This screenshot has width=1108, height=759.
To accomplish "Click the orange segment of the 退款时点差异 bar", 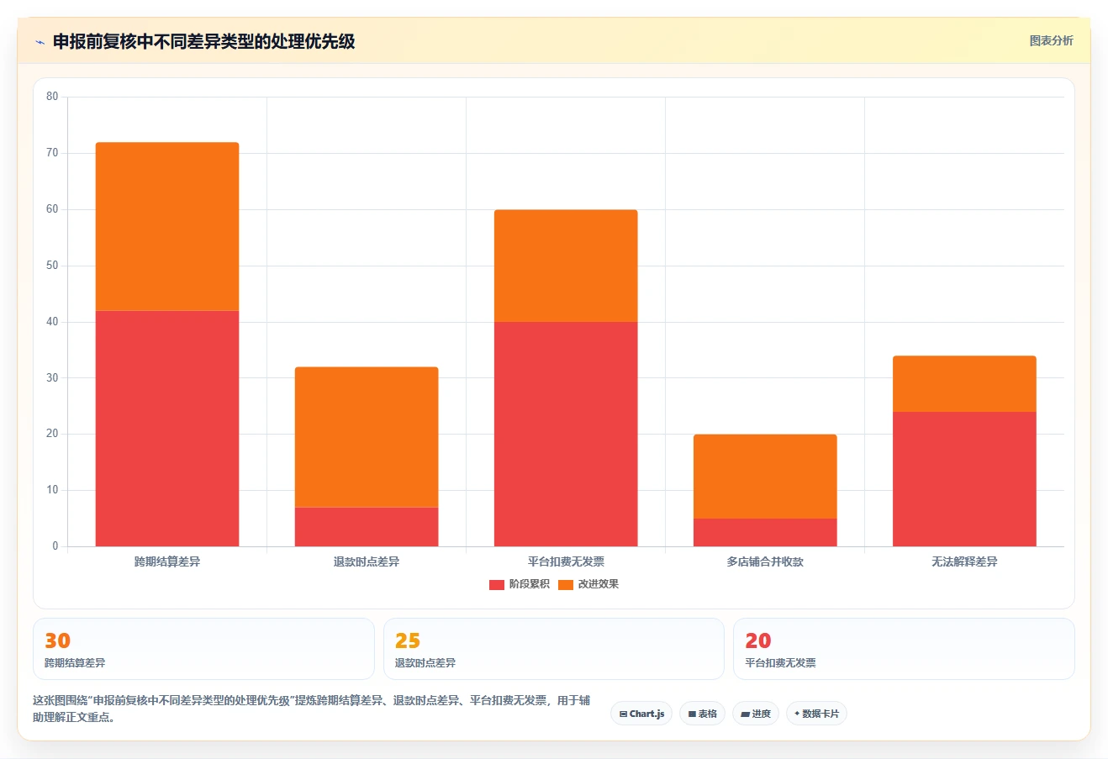I will click(367, 437).
